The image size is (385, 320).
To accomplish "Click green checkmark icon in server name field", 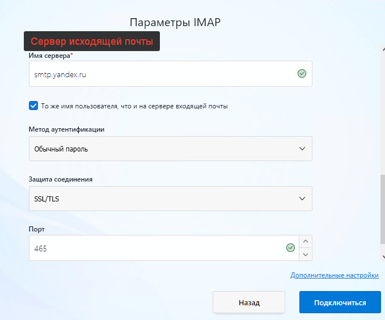I will 302,74.
